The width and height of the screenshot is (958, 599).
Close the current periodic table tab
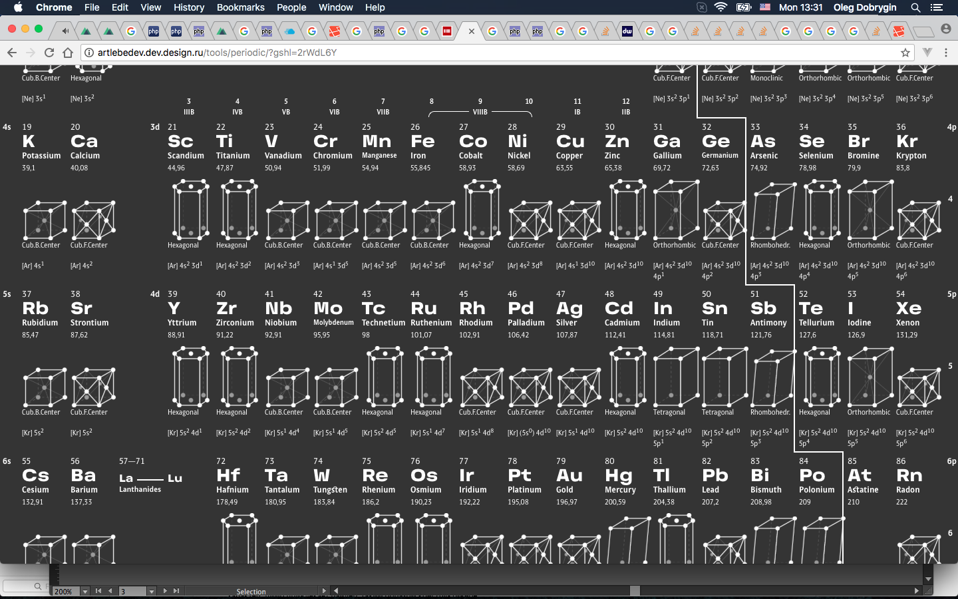tap(471, 31)
